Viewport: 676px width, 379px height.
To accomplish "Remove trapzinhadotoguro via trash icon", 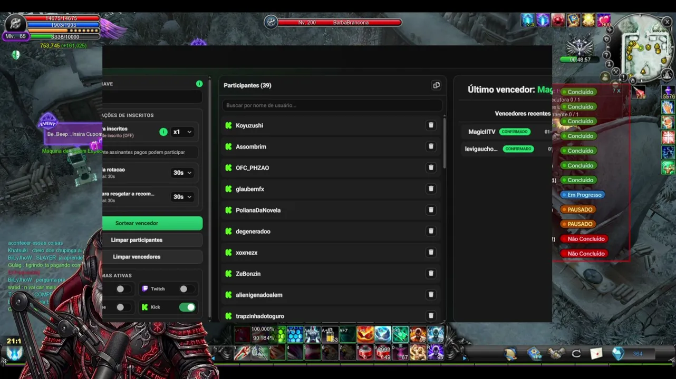I will click(x=431, y=316).
